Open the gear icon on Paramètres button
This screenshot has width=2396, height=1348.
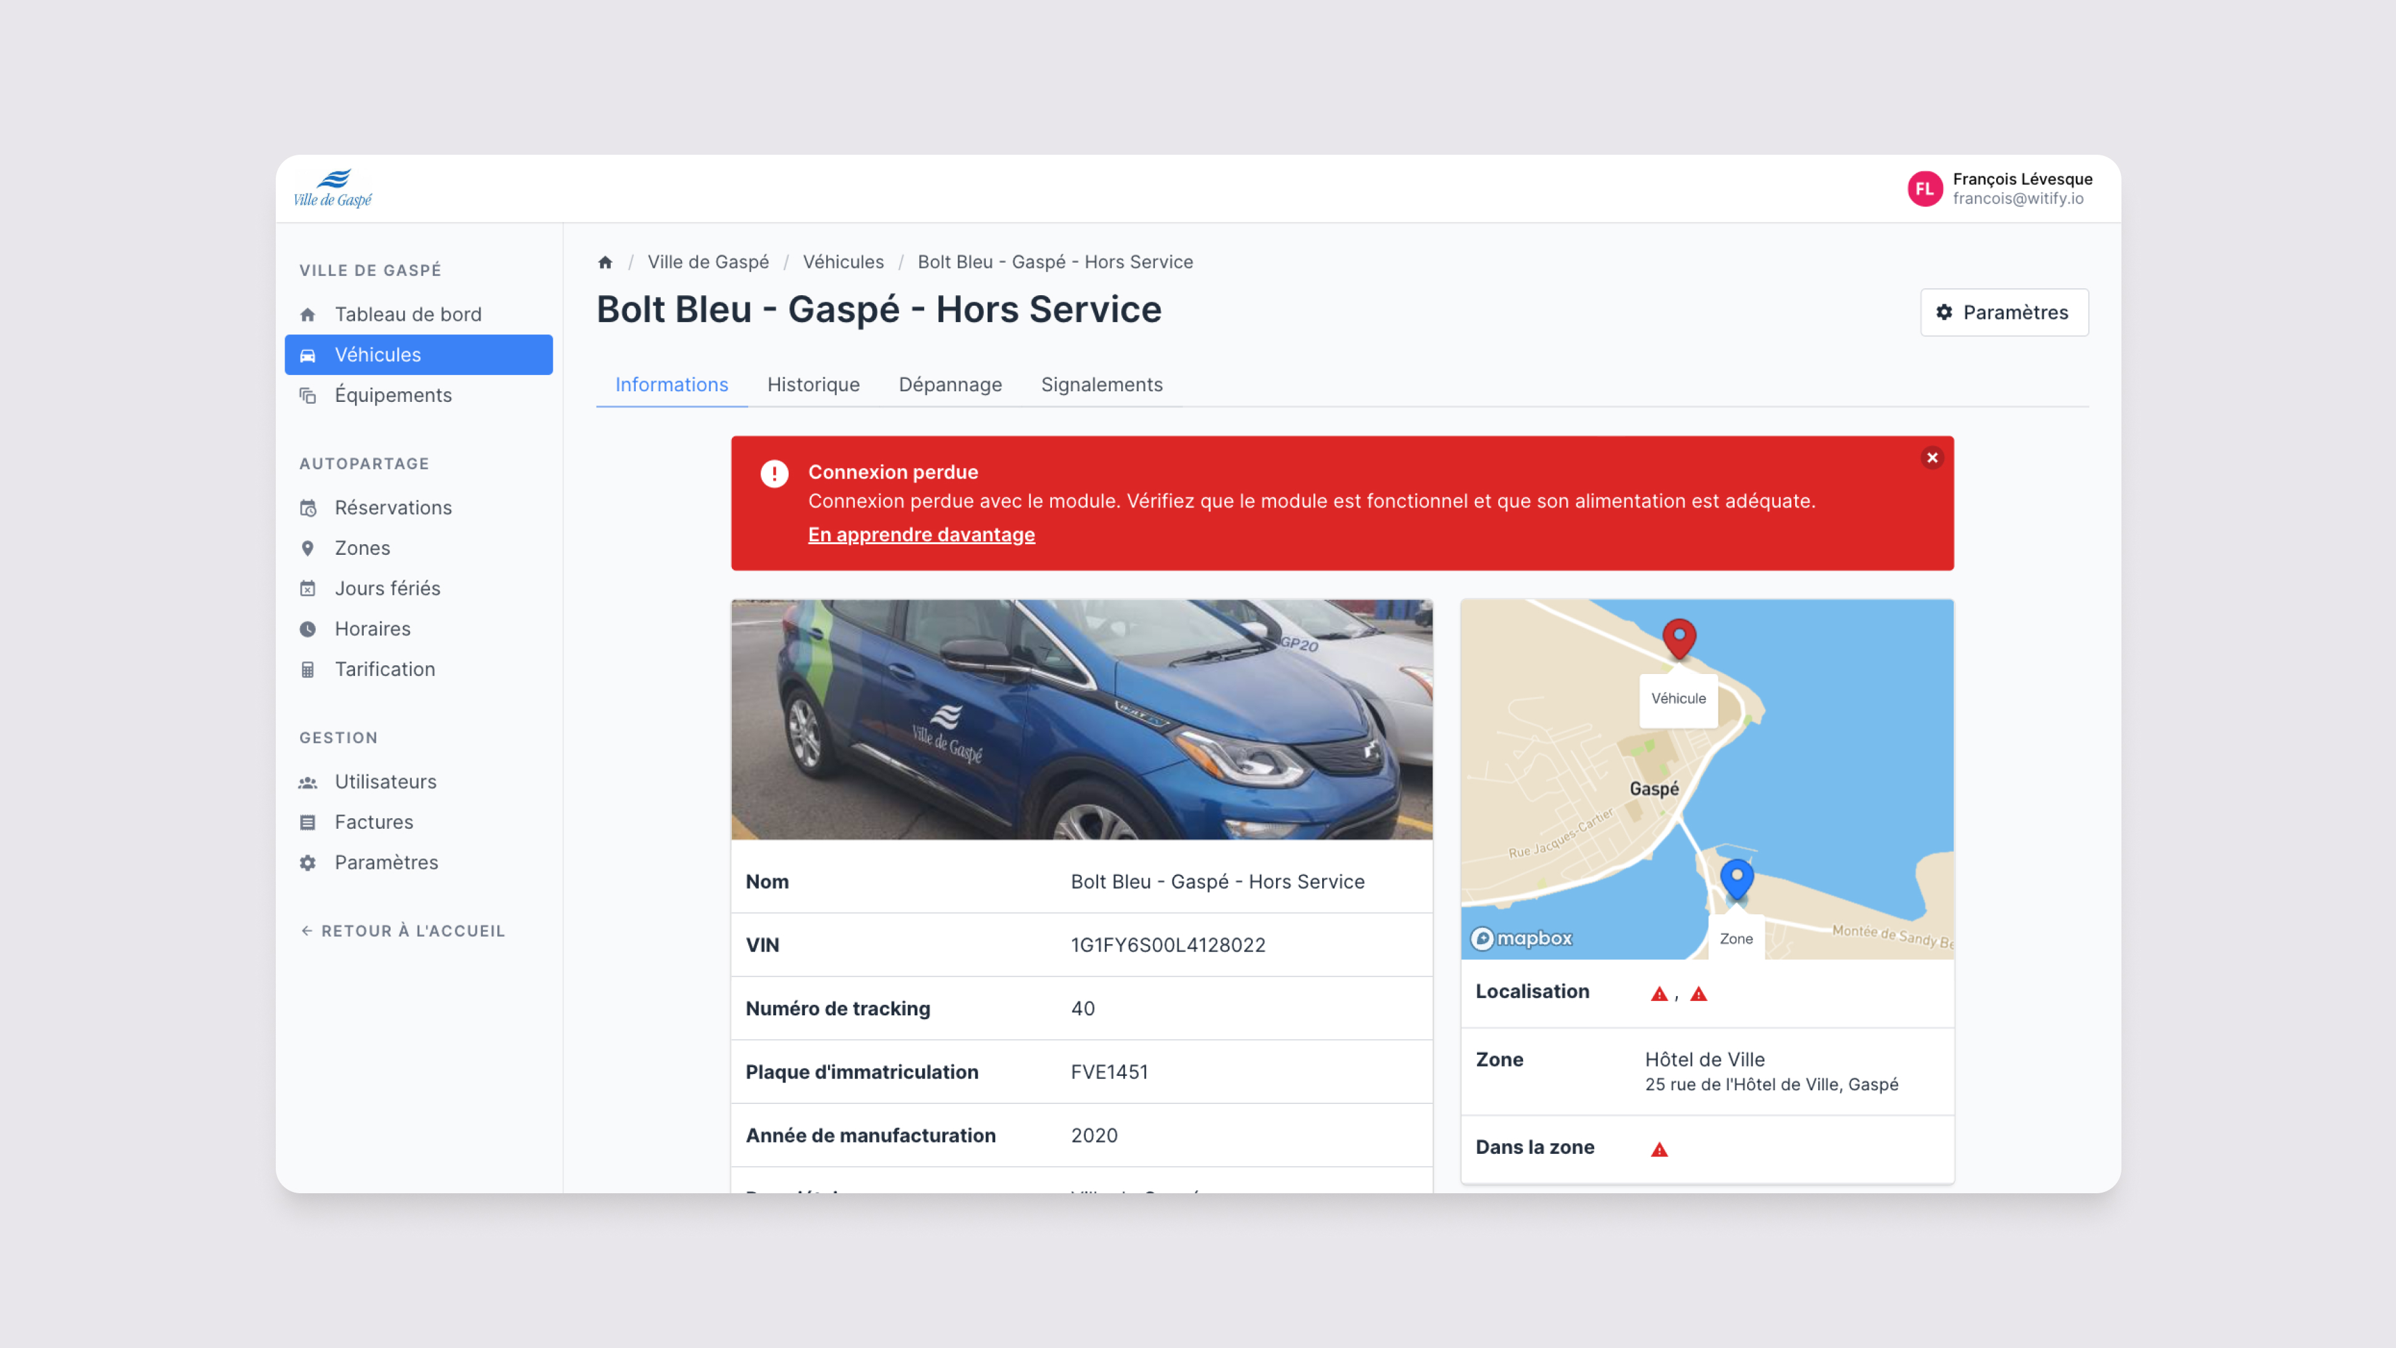[x=1944, y=313]
